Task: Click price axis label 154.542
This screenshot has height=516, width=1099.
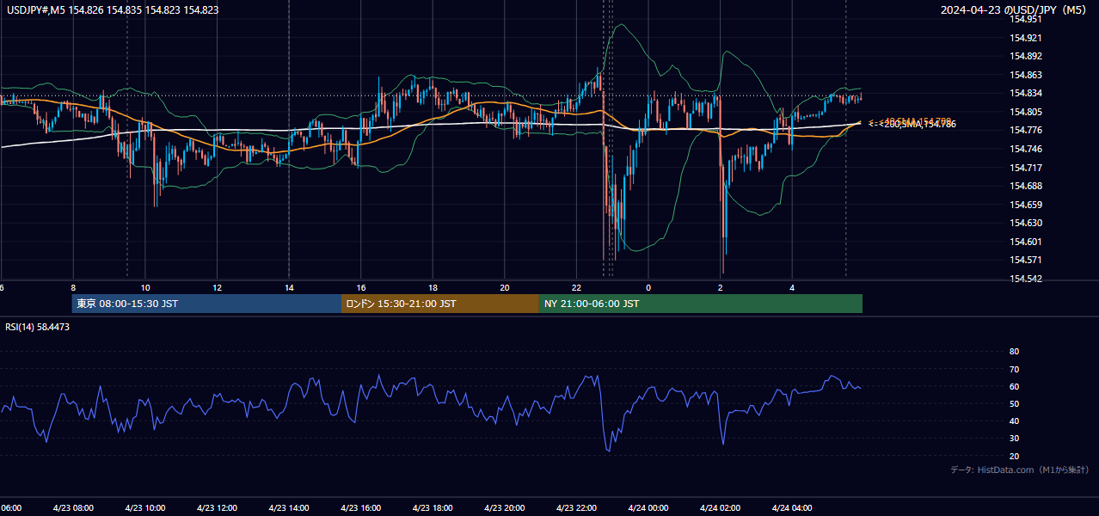Action: [1027, 279]
